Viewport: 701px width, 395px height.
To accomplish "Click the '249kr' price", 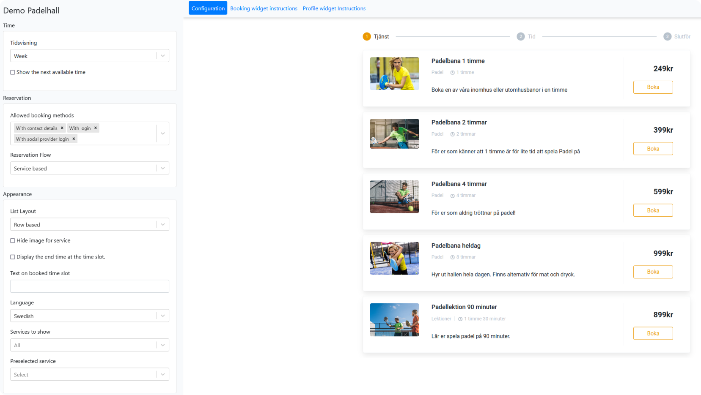I will click(x=663, y=68).
